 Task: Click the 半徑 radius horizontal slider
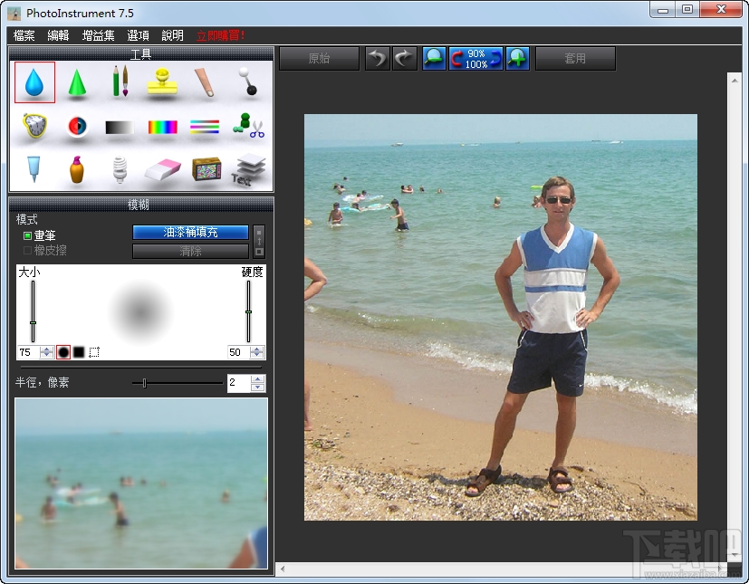point(178,382)
